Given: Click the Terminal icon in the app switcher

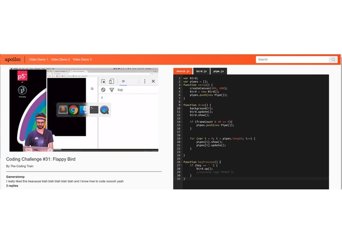Looking at the screenshot, I should coord(94,110).
